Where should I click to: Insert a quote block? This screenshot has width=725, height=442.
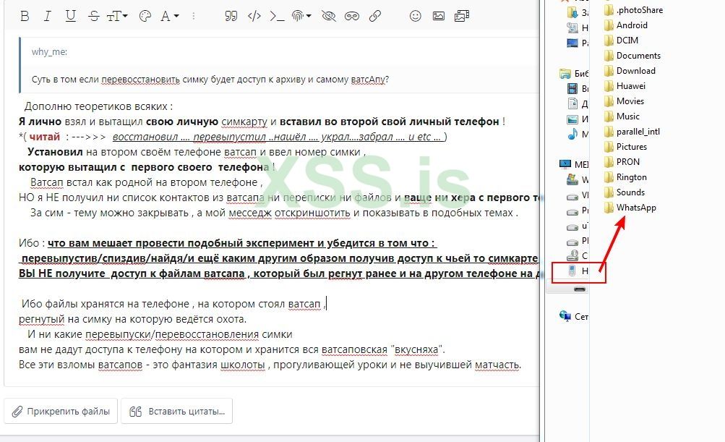(231, 16)
